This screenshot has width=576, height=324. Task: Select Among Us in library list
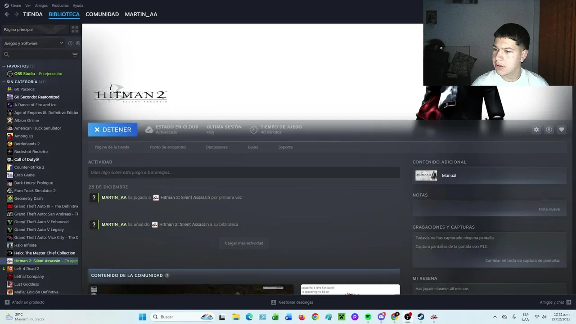coord(23,136)
